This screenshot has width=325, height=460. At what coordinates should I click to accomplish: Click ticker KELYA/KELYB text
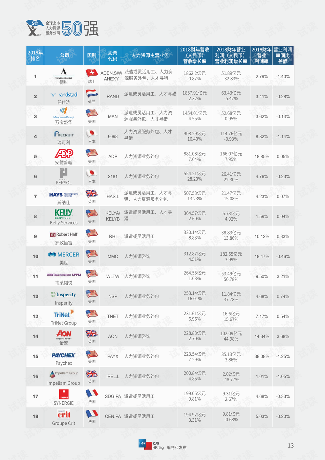[x=113, y=216]
